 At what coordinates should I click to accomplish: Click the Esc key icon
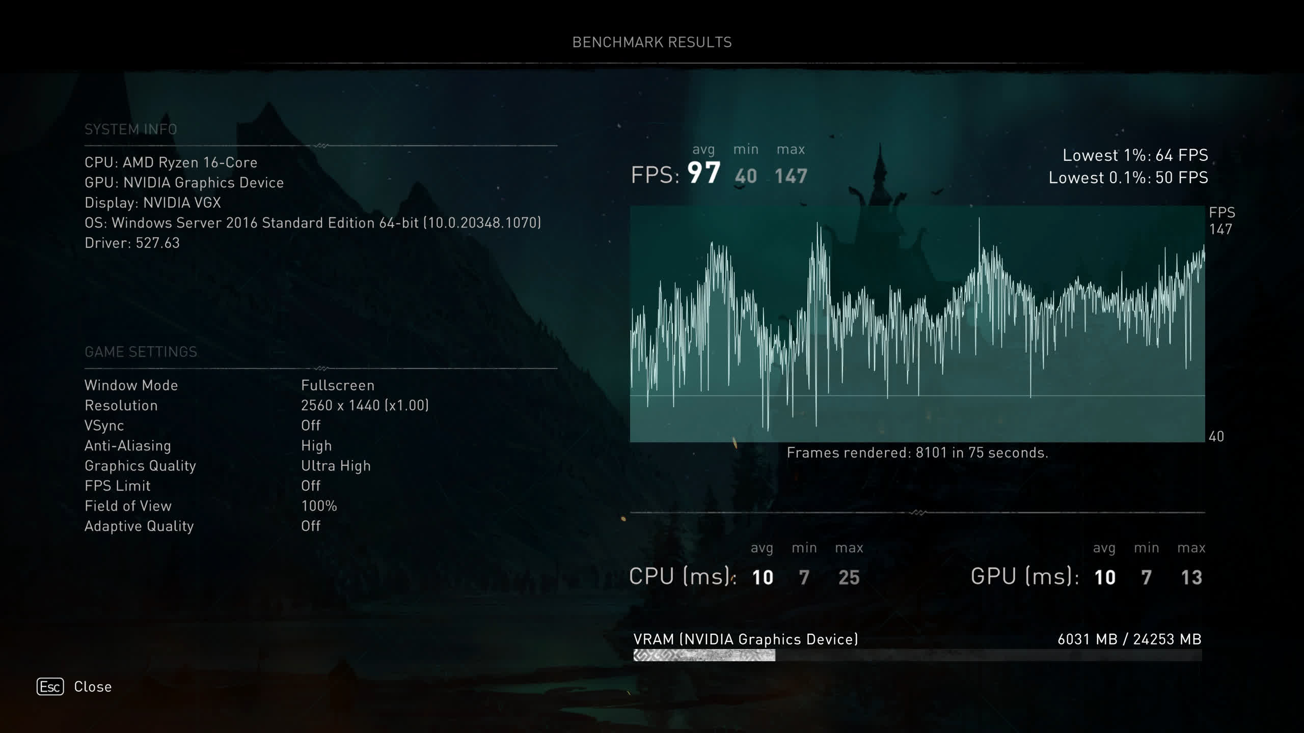[x=50, y=687]
